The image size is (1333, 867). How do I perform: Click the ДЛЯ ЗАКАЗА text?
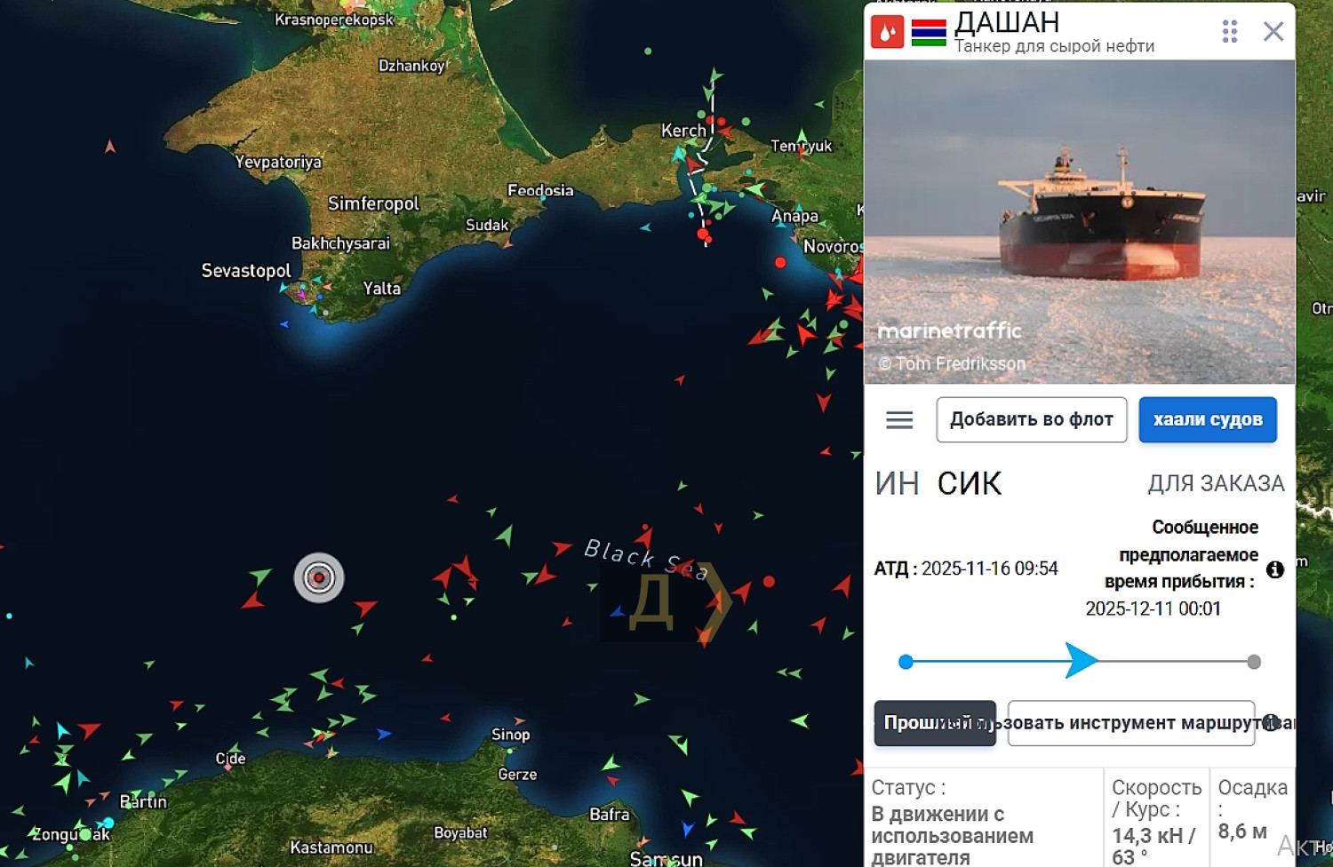click(x=1216, y=483)
